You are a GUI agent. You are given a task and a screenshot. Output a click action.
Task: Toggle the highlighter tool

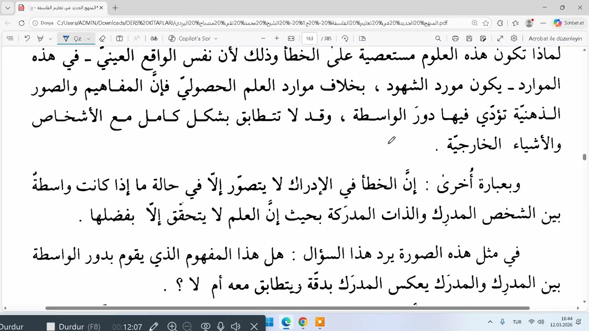pos(40,39)
